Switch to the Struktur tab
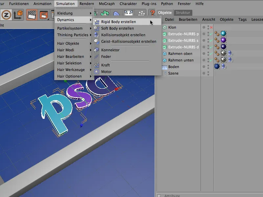The image size is (263, 197). pyautogui.click(x=182, y=12)
